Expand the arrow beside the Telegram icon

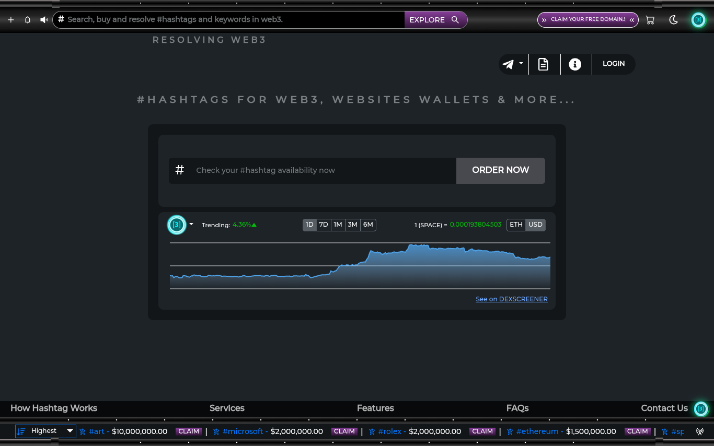[x=521, y=63]
